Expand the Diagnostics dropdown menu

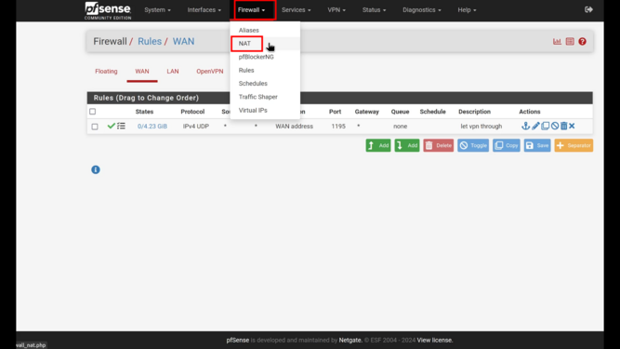coord(421,10)
